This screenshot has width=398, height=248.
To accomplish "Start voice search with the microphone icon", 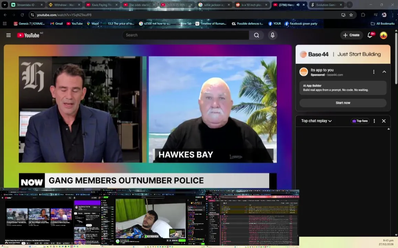I will [272, 35].
